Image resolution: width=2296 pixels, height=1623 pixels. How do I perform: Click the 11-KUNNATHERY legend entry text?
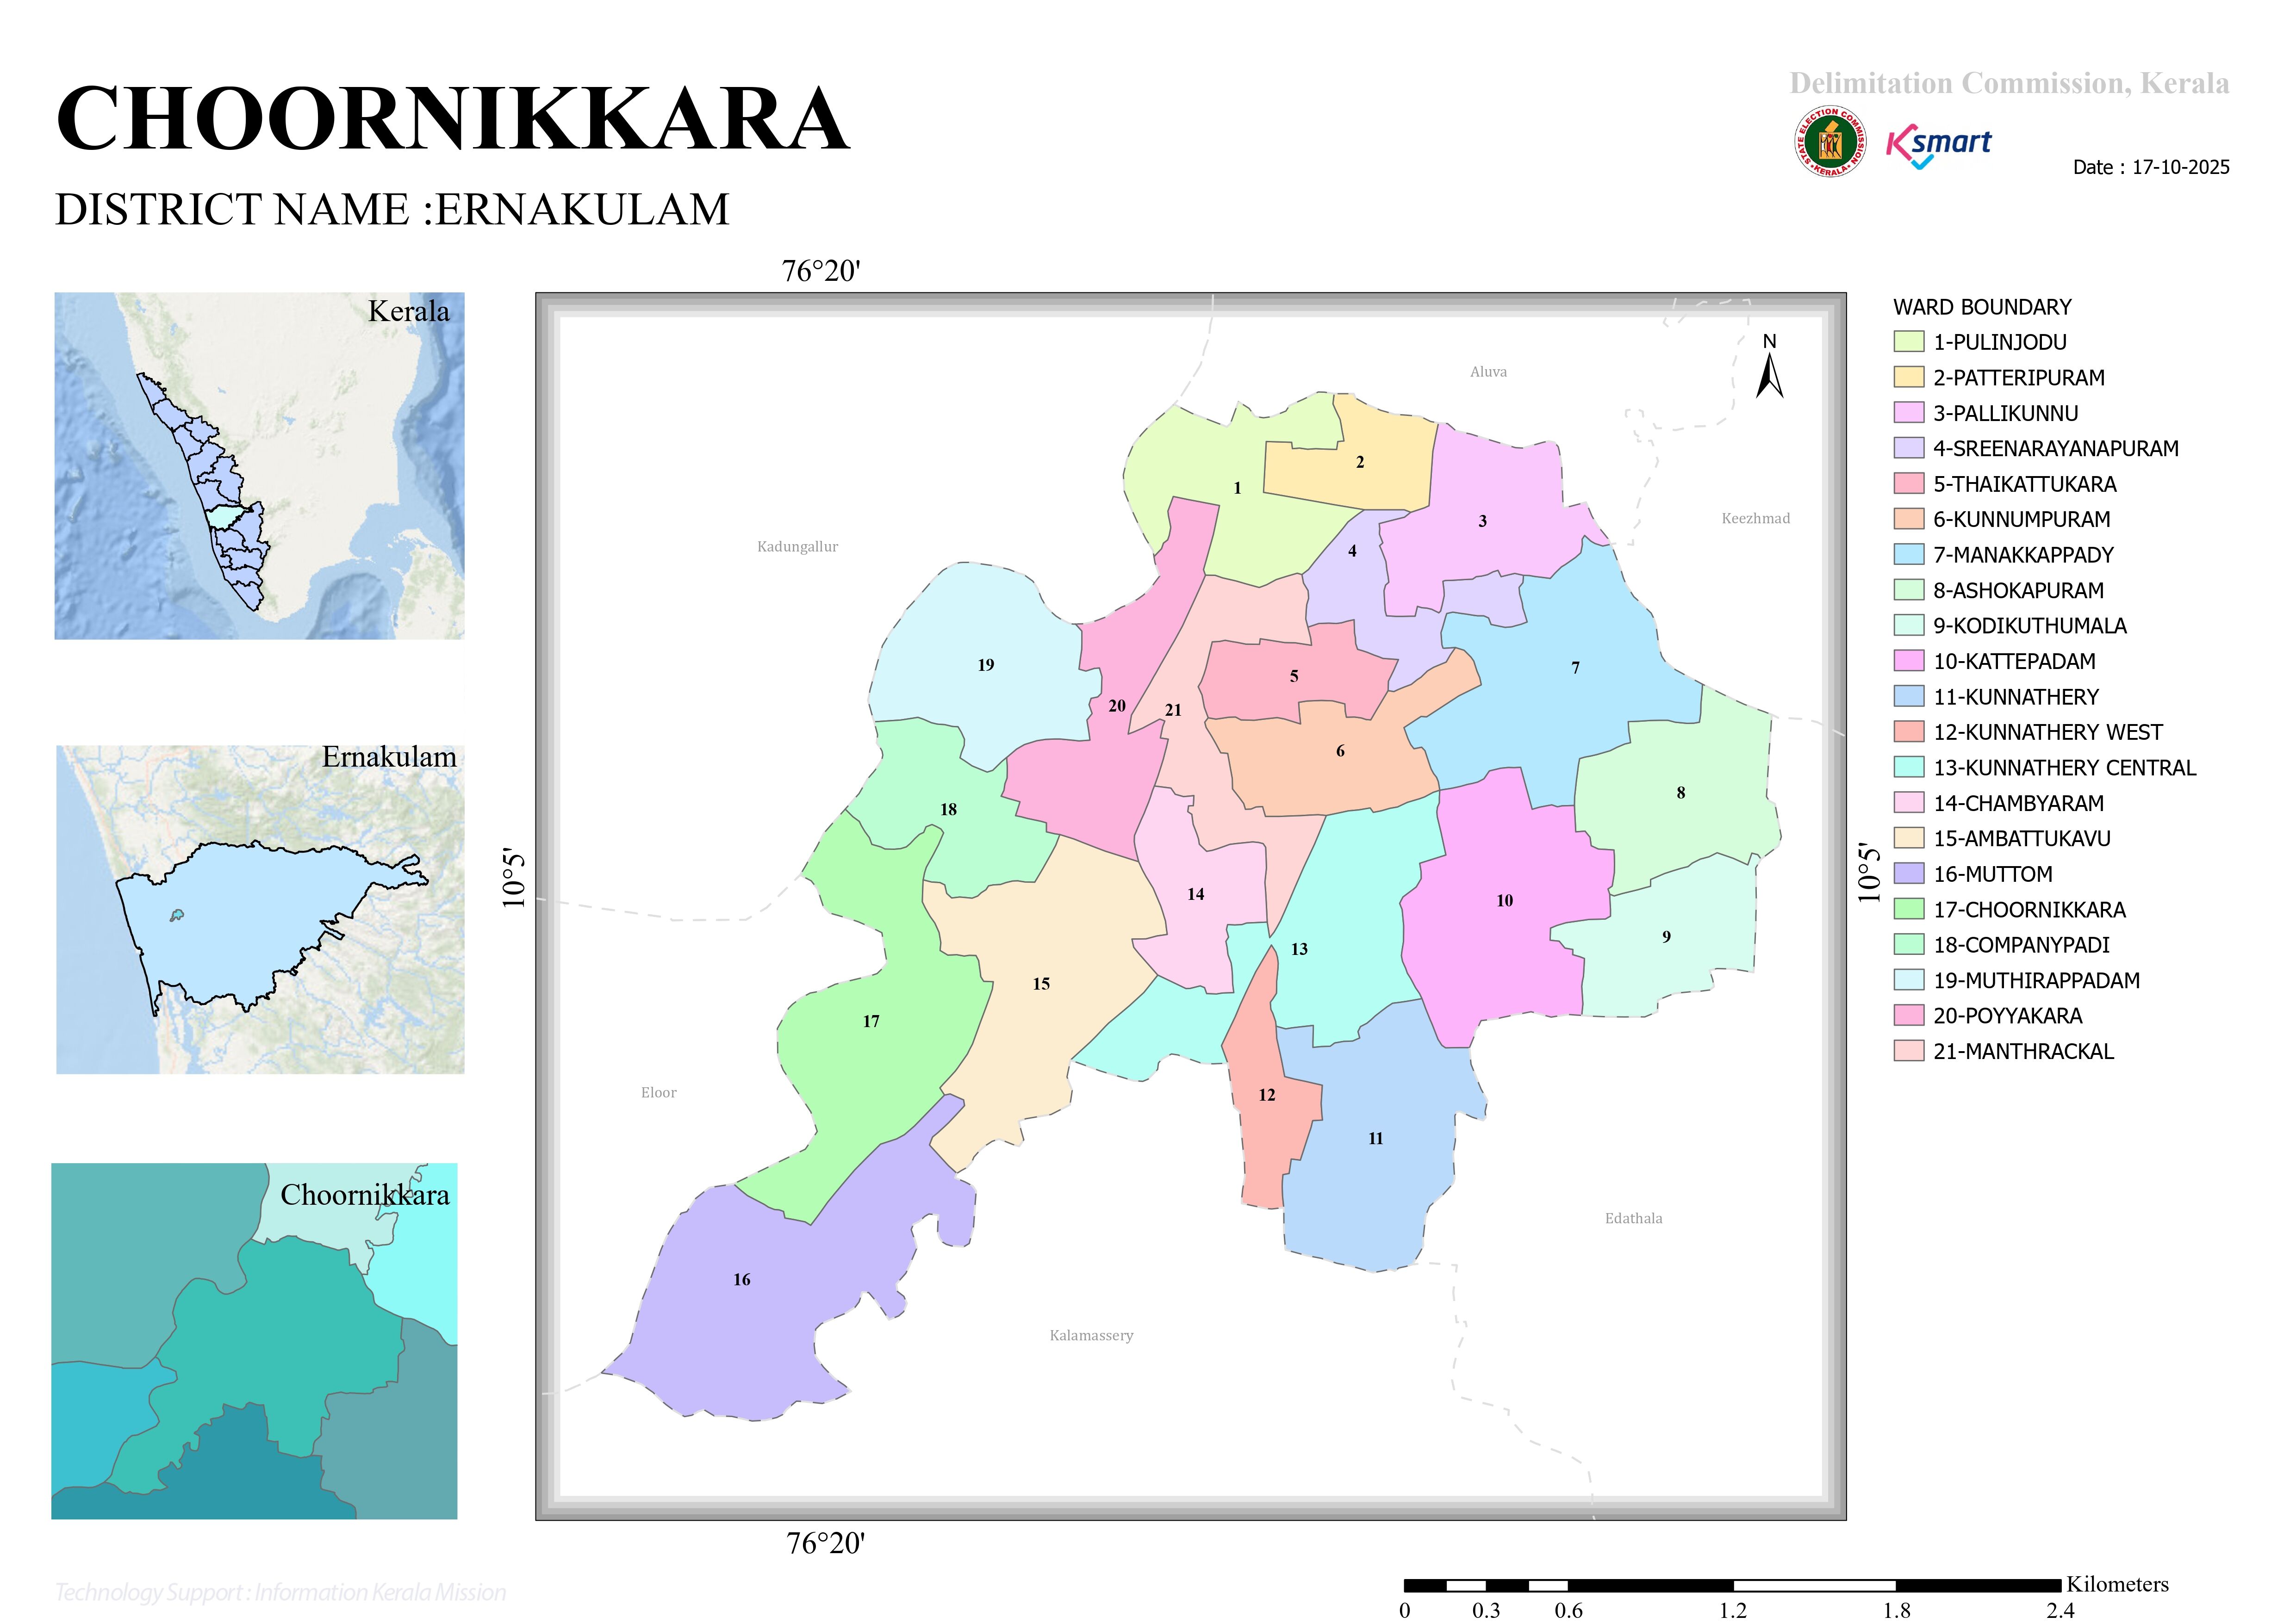(x=2016, y=697)
